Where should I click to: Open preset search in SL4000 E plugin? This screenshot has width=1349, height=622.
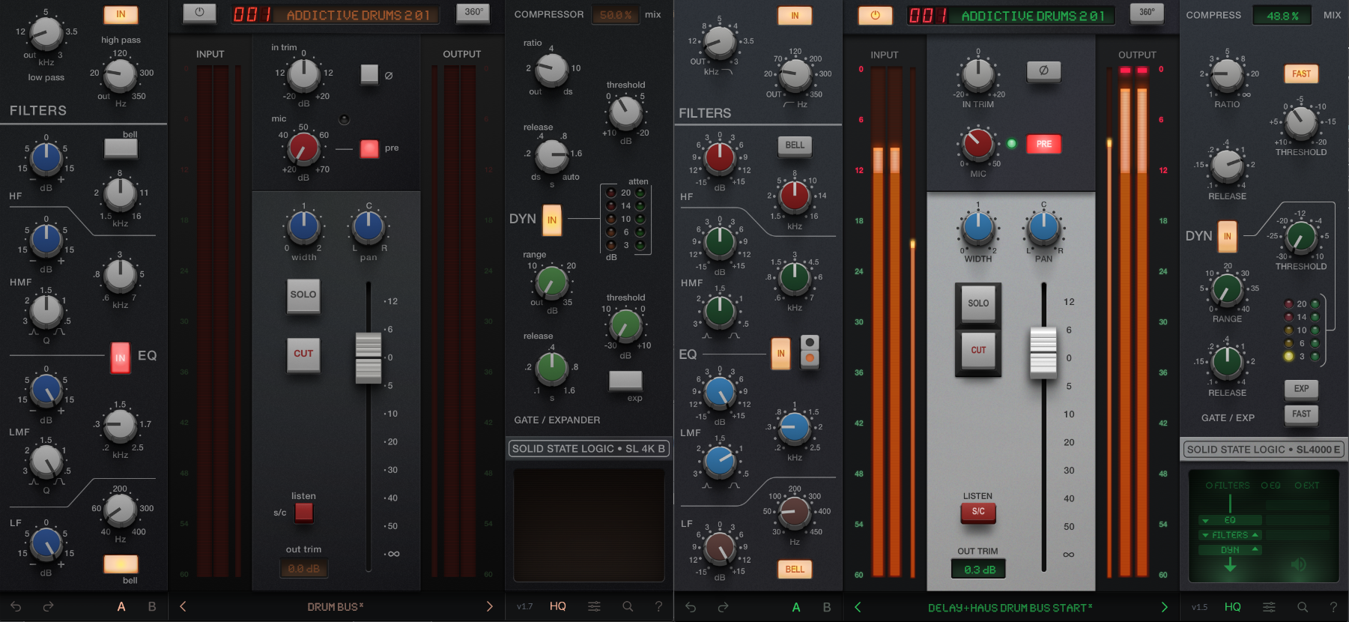[1303, 607]
